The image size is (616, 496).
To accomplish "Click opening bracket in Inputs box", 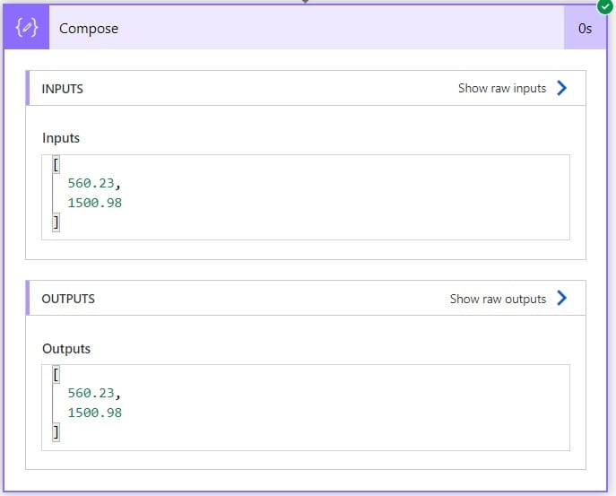I will (56, 164).
